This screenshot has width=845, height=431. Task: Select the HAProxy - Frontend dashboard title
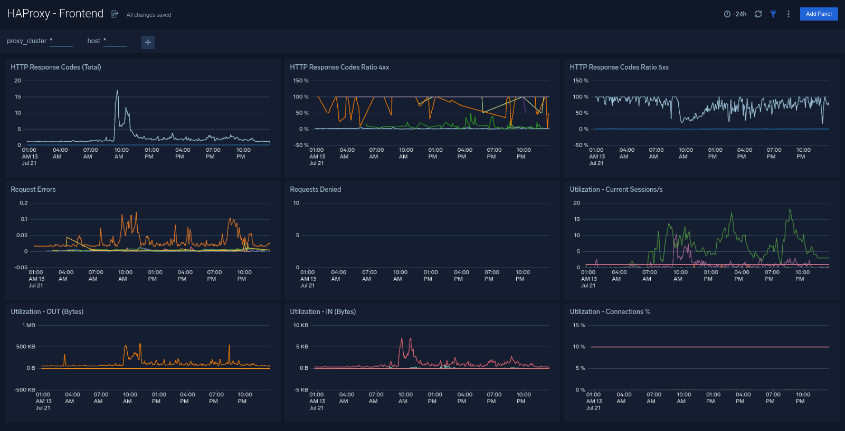point(55,14)
